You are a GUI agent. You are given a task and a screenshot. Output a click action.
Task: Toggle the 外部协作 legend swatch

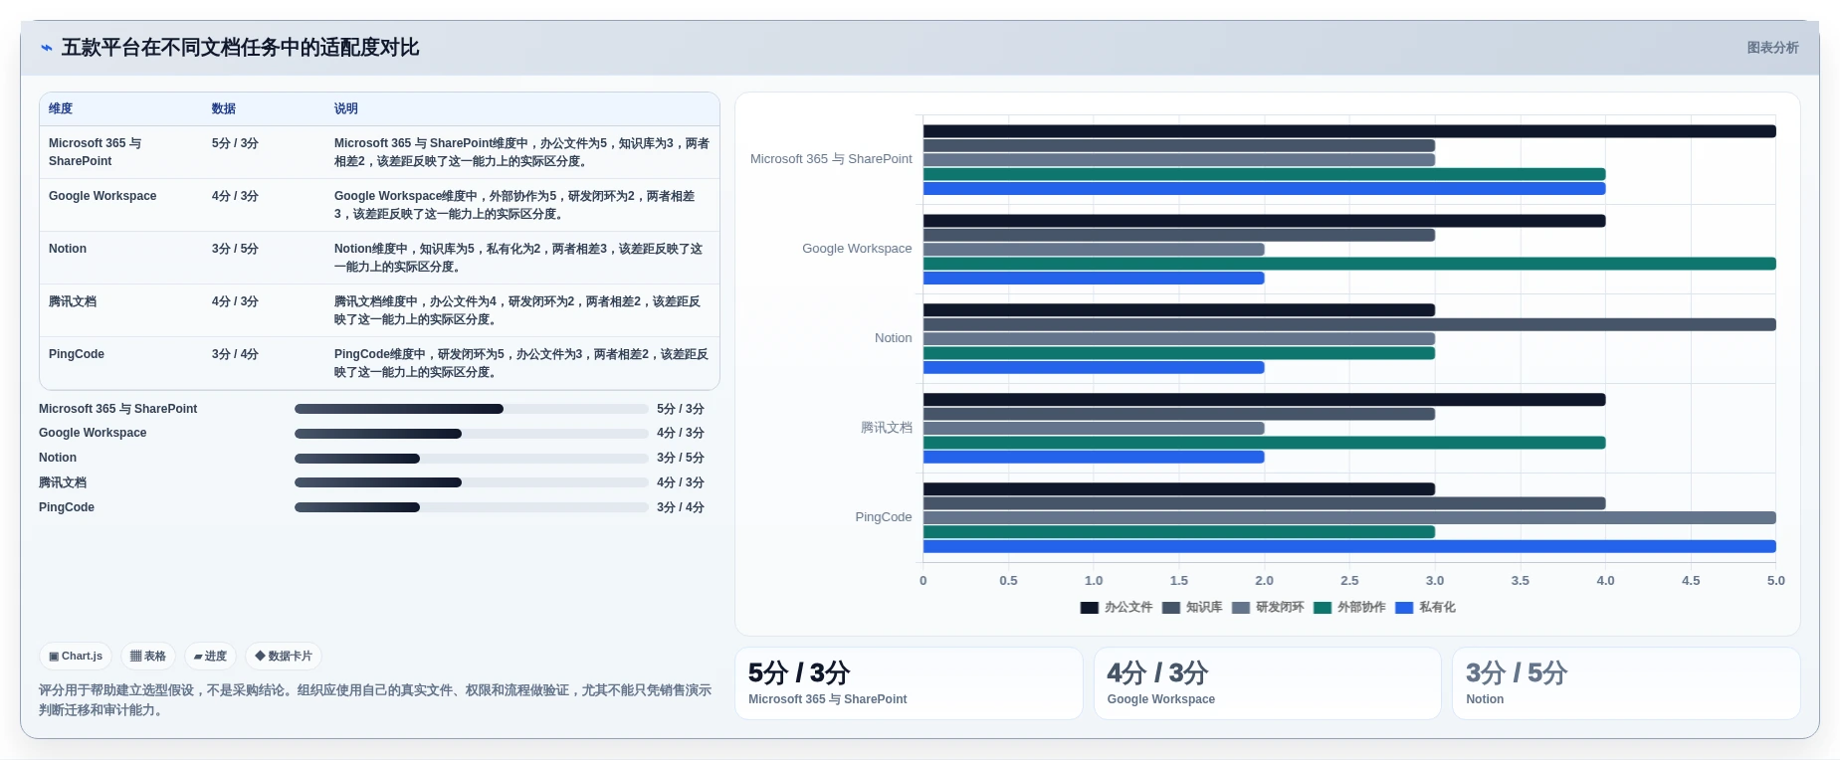click(x=1323, y=608)
